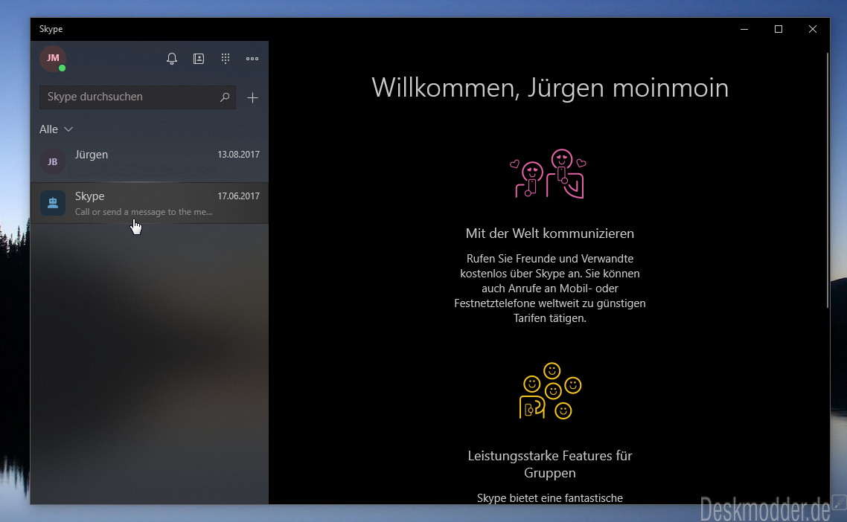Open the more options ellipsis menu
The height and width of the screenshot is (522, 847).
pos(252,58)
